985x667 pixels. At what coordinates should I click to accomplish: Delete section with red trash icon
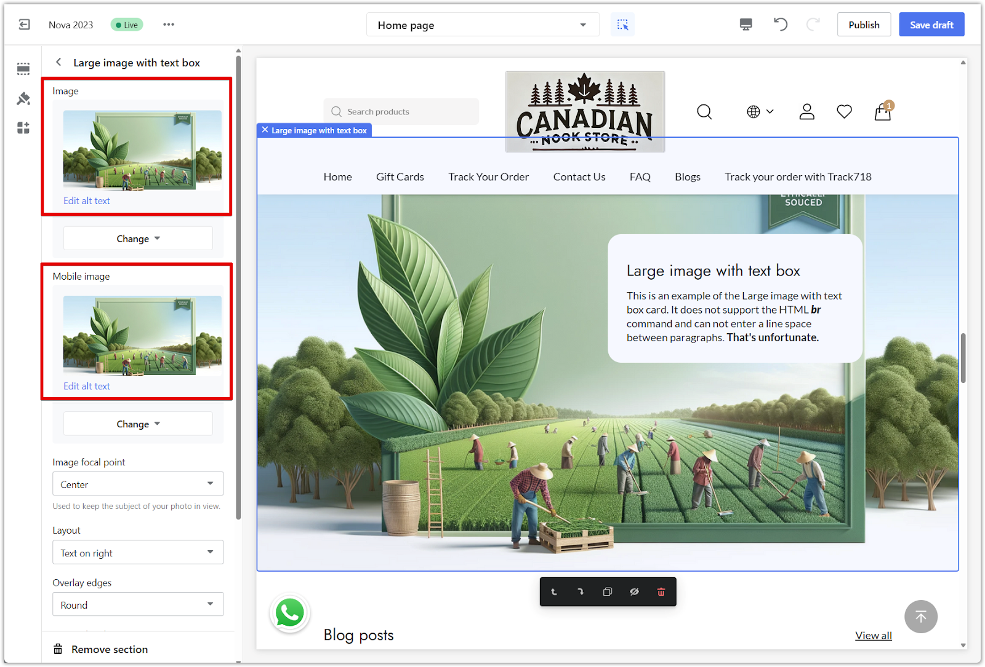pyautogui.click(x=661, y=592)
